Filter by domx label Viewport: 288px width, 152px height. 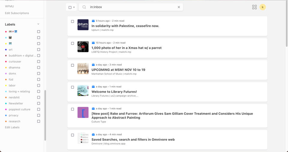pyautogui.click(x=13, y=74)
